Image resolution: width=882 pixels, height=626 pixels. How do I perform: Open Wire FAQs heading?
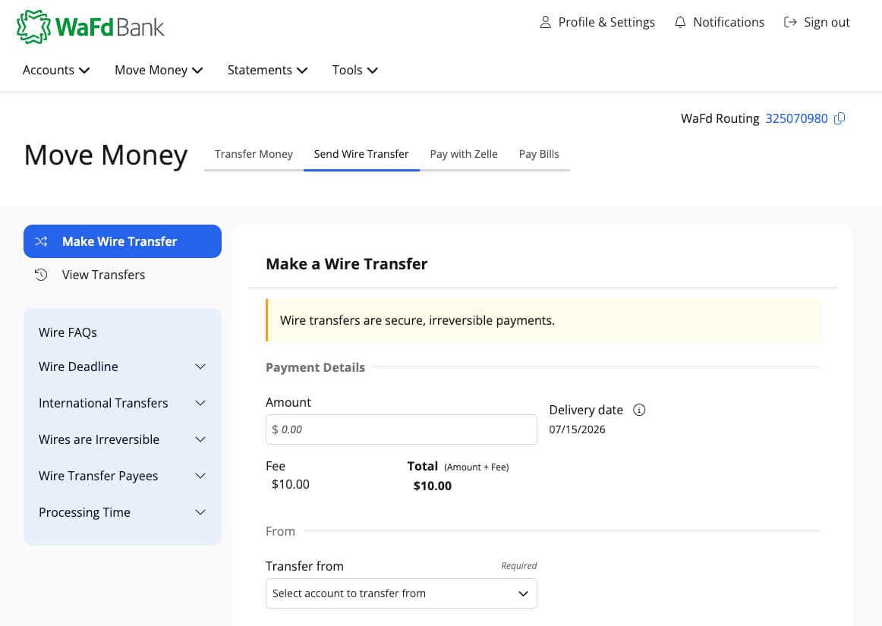68,332
